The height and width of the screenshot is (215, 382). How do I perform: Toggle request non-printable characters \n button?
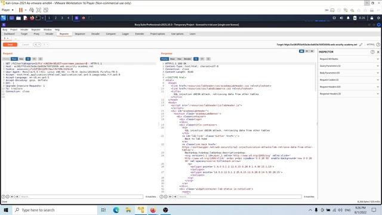click(35, 59)
